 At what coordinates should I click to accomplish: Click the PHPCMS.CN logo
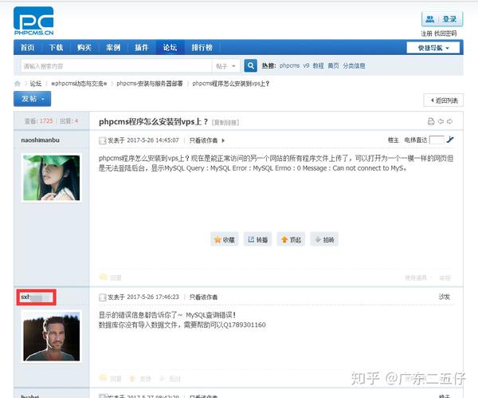point(33,21)
